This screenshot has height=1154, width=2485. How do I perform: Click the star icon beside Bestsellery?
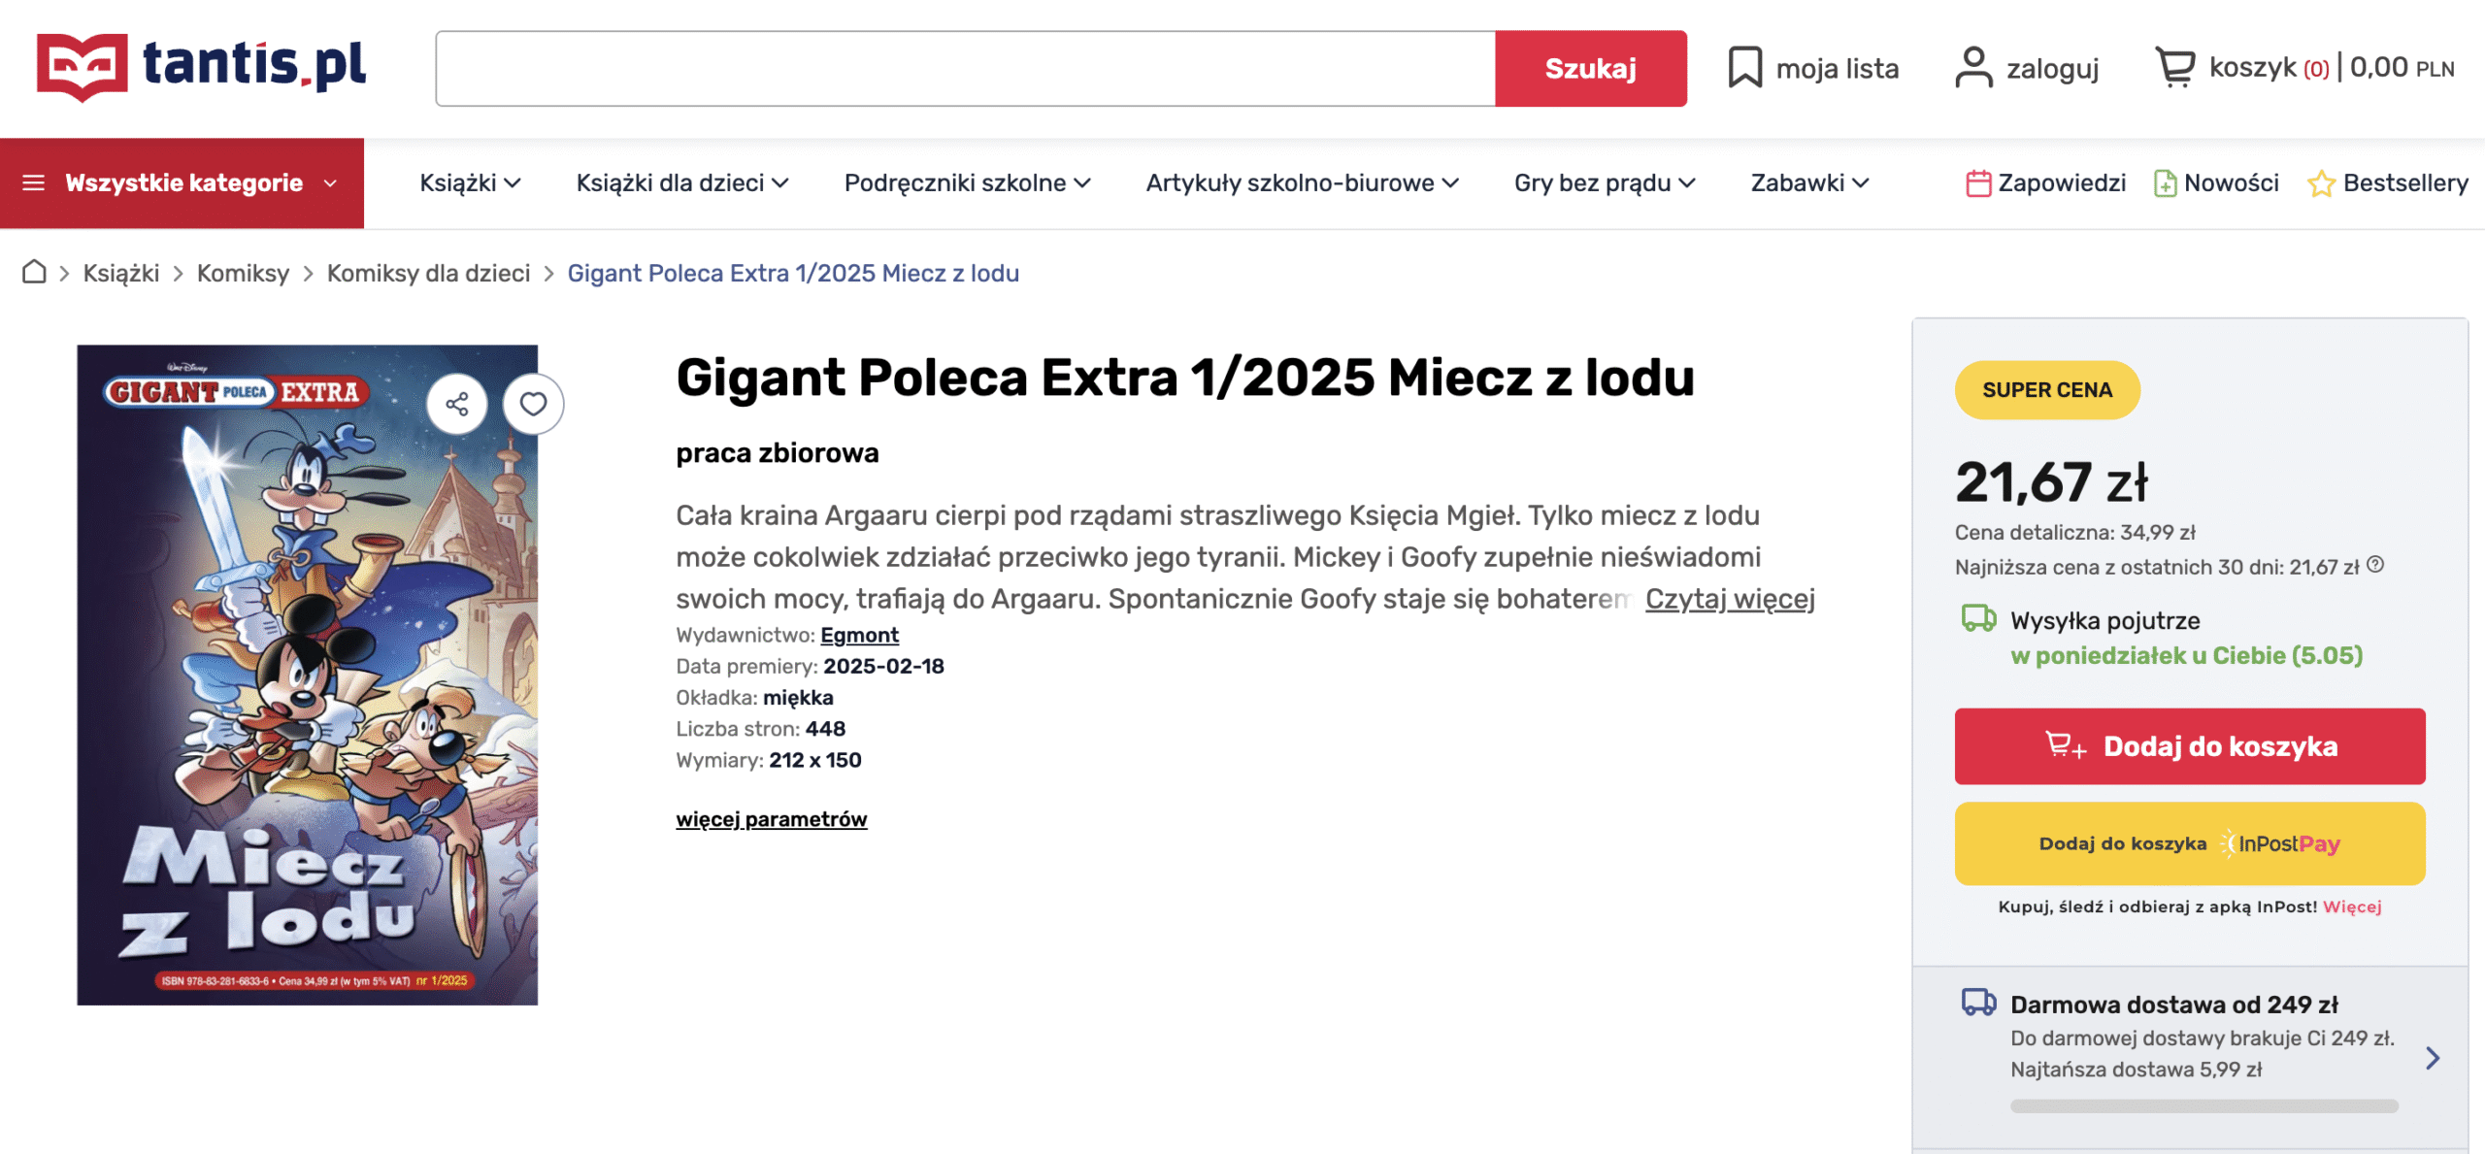[x=2321, y=182]
